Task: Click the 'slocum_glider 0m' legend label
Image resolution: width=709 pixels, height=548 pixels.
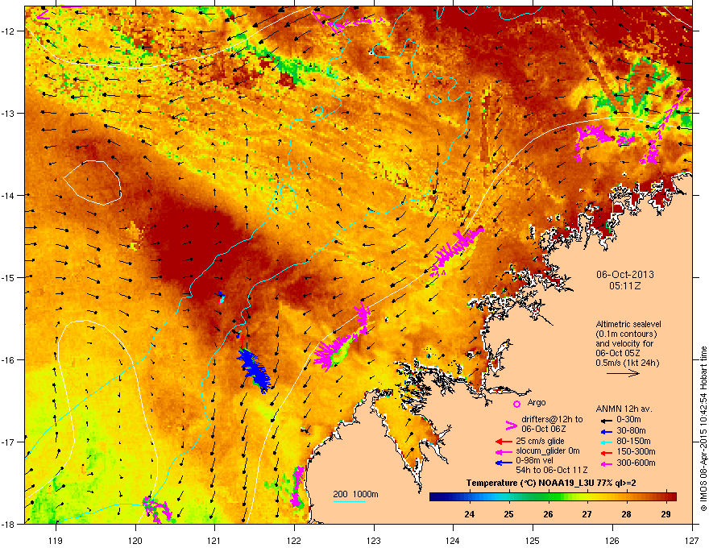Action: tap(548, 451)
